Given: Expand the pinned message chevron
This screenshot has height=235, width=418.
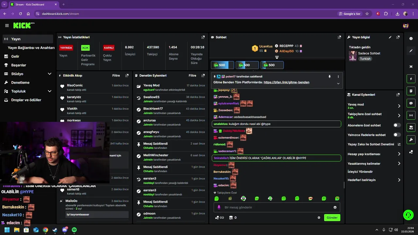Looking at the screenshot, I should 338,83.
